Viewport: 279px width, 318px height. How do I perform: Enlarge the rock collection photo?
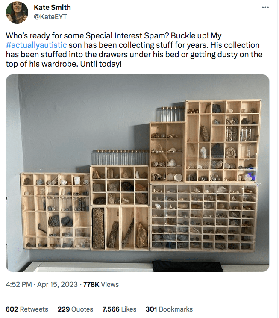pyautogui.click(x=138, y=173)
